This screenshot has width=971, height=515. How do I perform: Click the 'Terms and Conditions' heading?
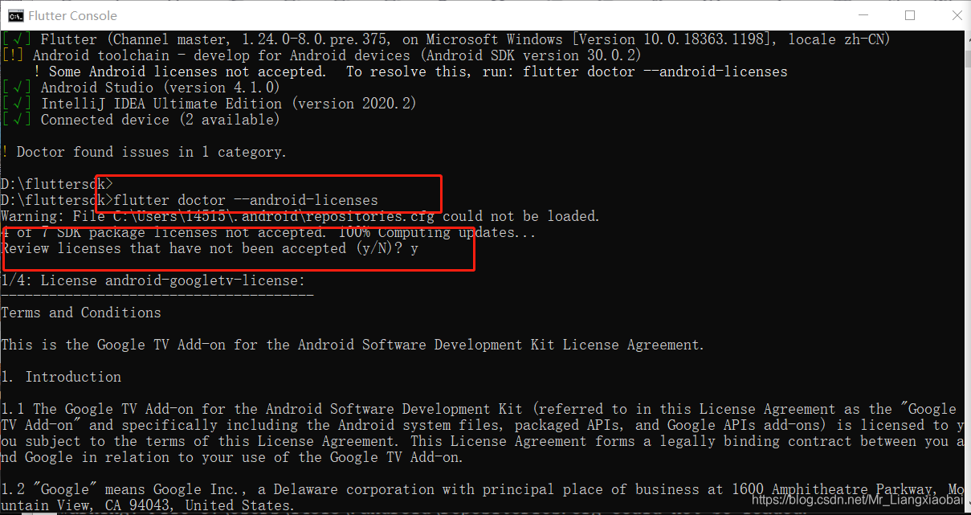[x=81, y=313]
